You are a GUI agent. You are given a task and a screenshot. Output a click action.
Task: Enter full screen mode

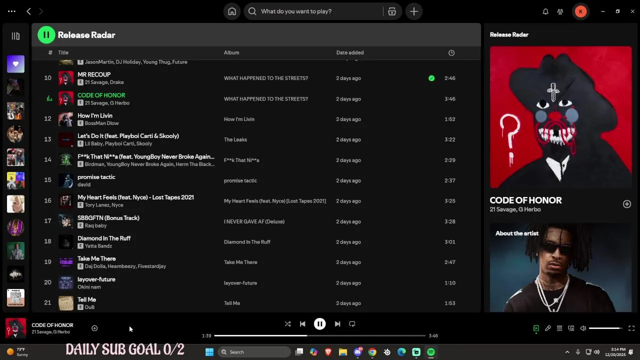631,328
